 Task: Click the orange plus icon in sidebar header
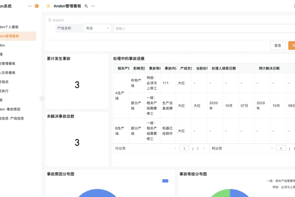point(37,6)
